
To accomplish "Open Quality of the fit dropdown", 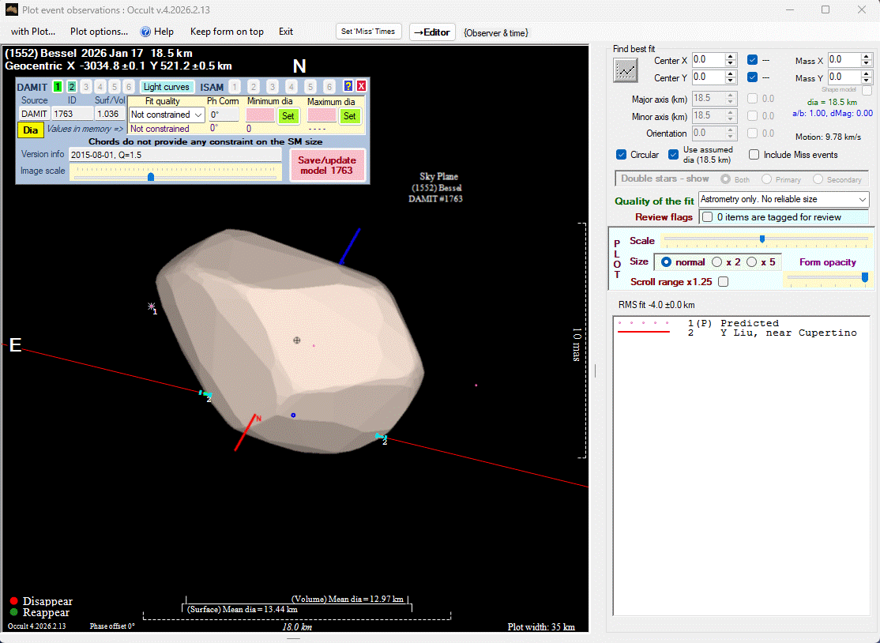I will point(862,201).
